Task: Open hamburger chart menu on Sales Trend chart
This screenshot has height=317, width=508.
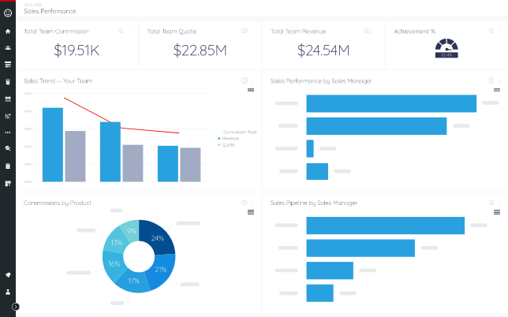Action: (251, 90)
